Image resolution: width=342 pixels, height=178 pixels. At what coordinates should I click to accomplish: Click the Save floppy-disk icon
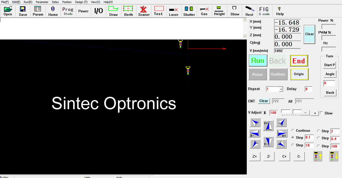click(x=23, y=11)
